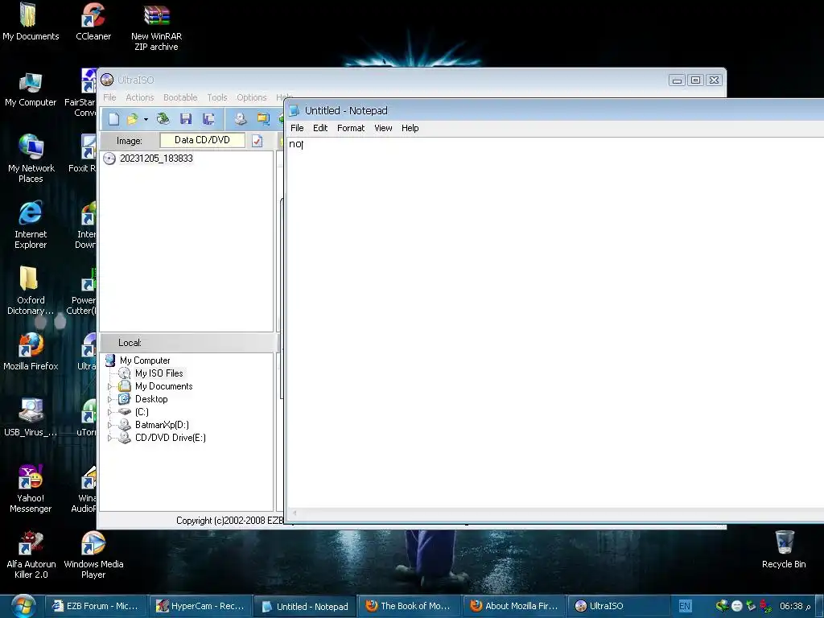The image size is (824, 618).
Task: Switch to Untitled - Notepad taskbar button
Action: click(x=305, y=607)
